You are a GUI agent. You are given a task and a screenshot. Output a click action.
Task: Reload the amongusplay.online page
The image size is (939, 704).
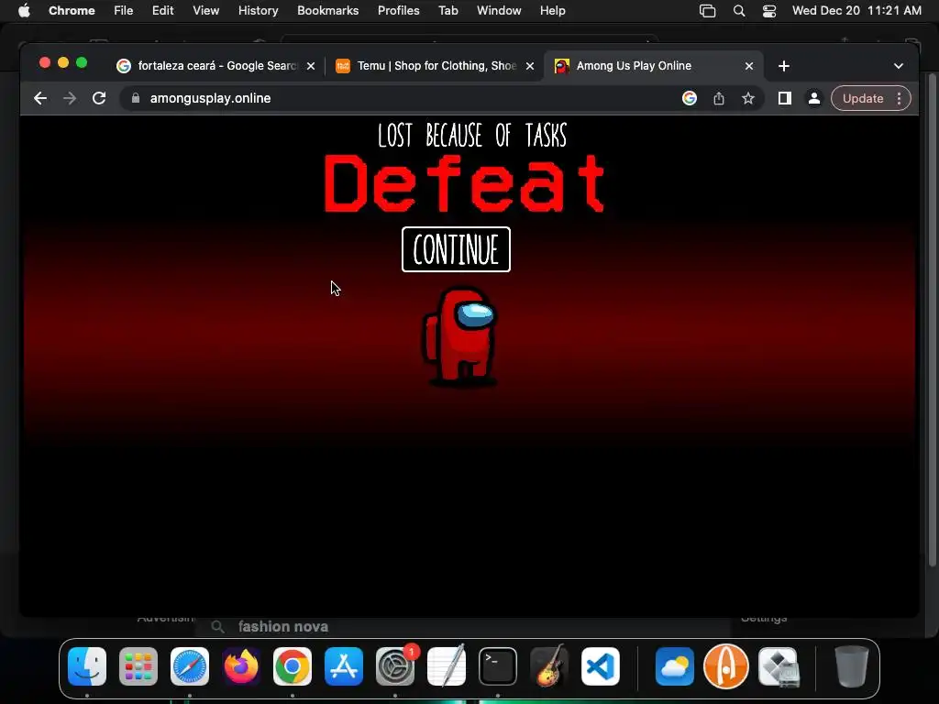[99, 98]
